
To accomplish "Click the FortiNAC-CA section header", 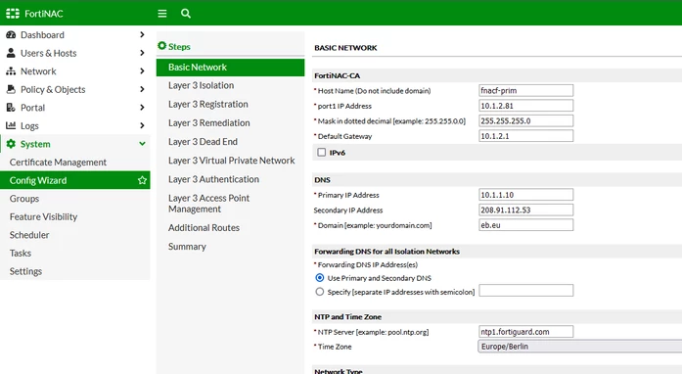I will pyautogui.click(x=337, y=75).
